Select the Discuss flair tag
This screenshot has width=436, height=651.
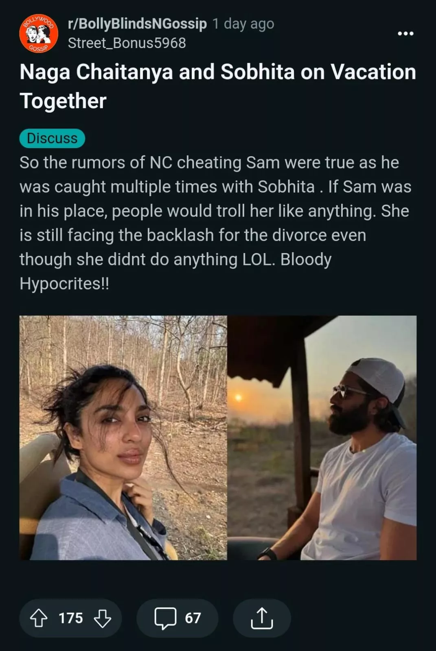click(x=52, y=138)
